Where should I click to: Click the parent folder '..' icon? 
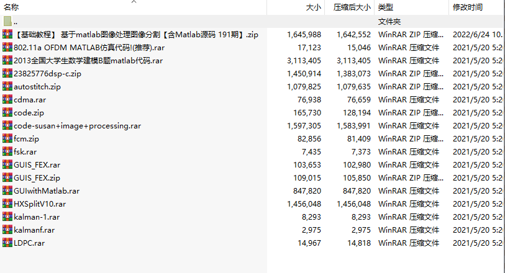(x=7, y=22)
